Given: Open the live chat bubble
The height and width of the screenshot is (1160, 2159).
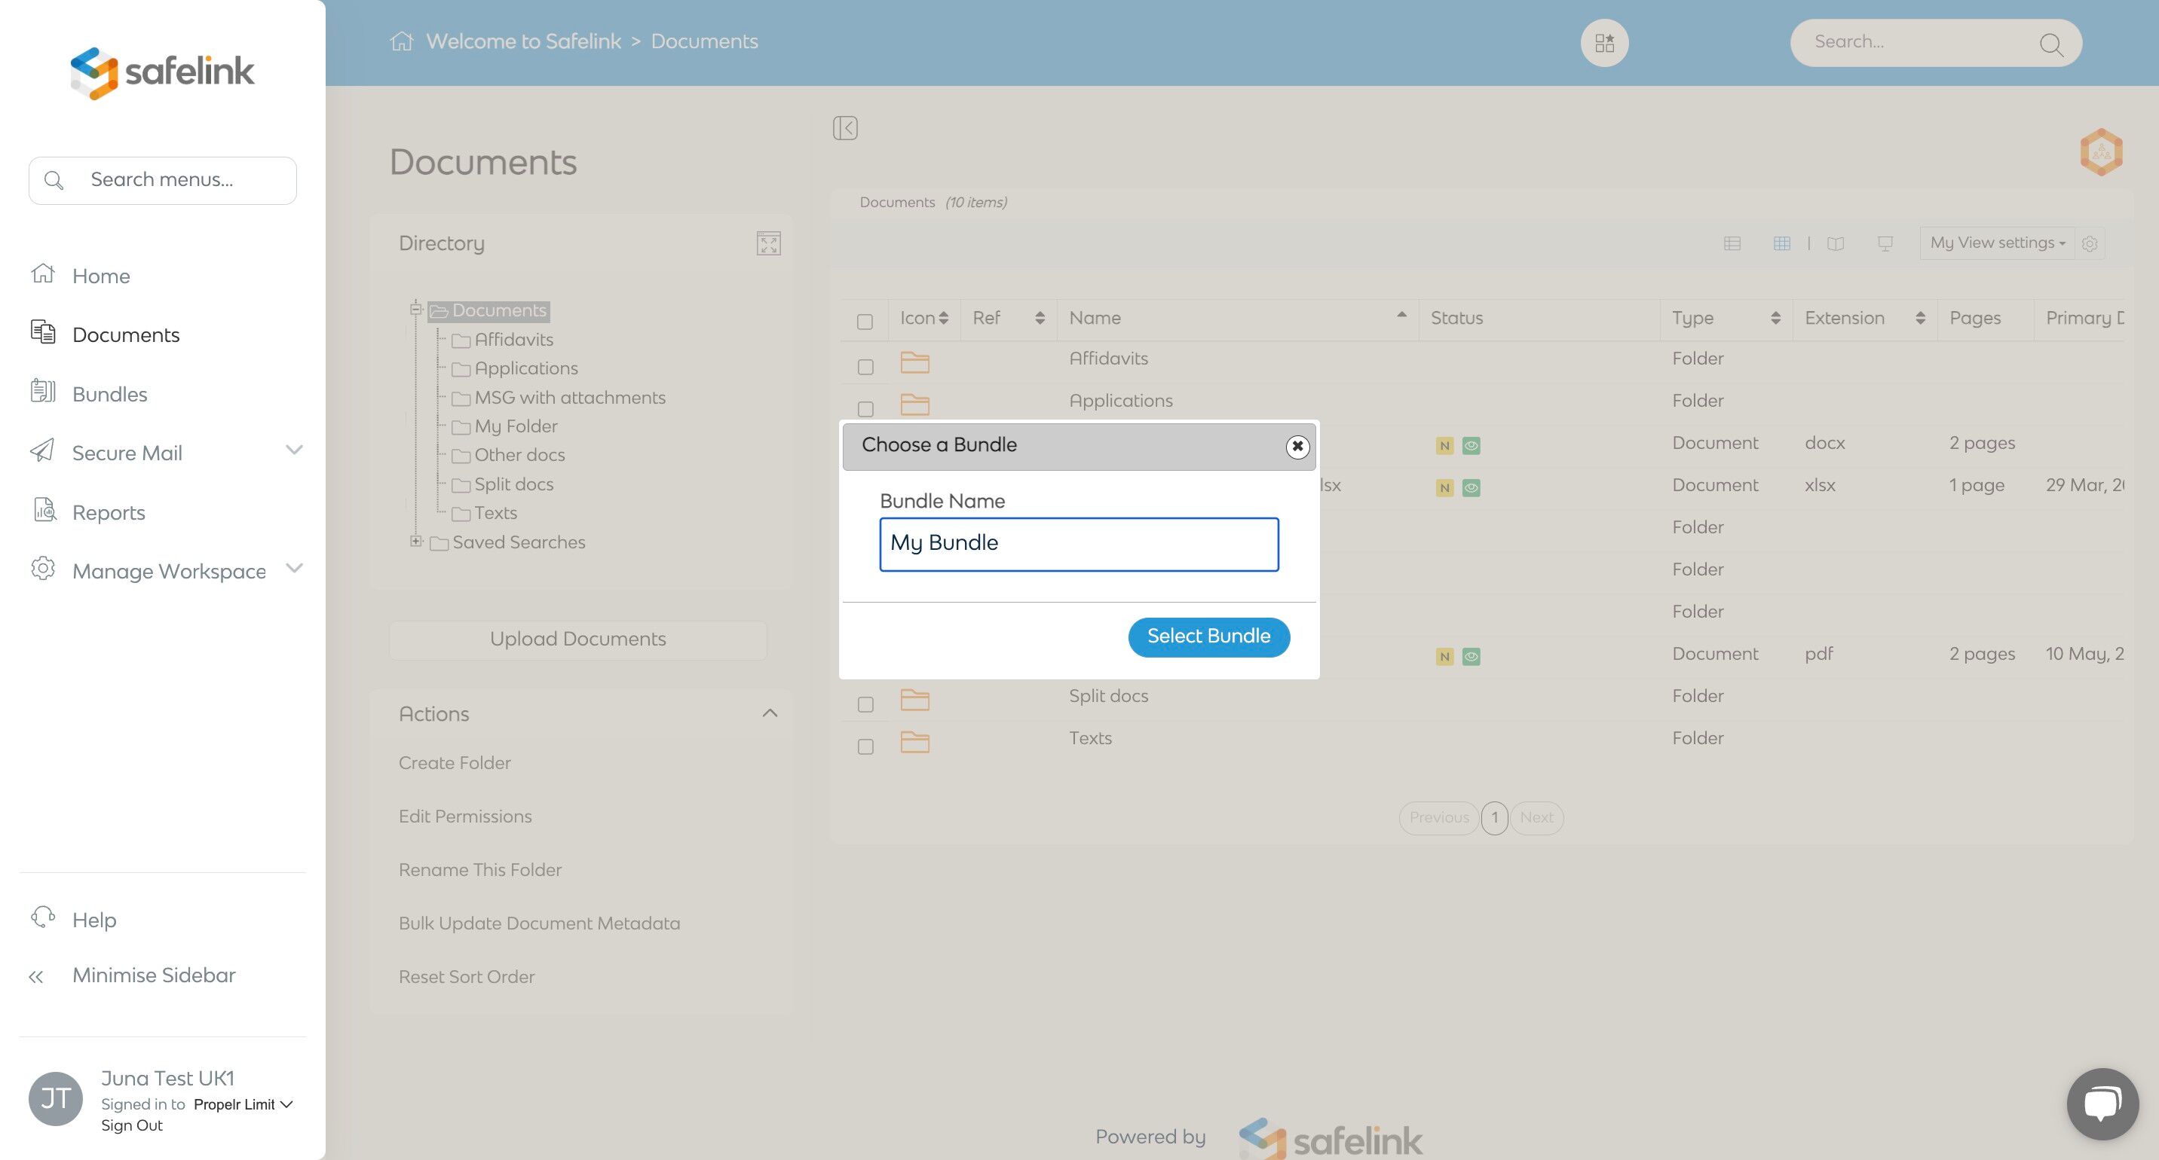Looking at the screenshot, I should [2102, 1103].
